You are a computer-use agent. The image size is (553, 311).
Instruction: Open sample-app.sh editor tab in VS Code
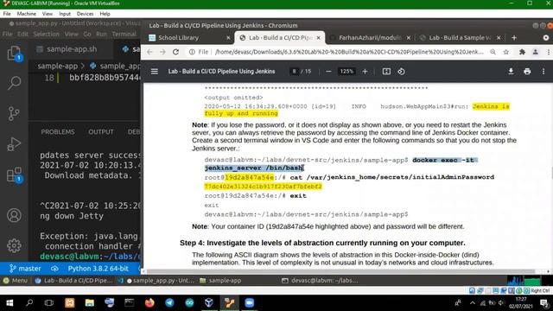tap(72, 49)
